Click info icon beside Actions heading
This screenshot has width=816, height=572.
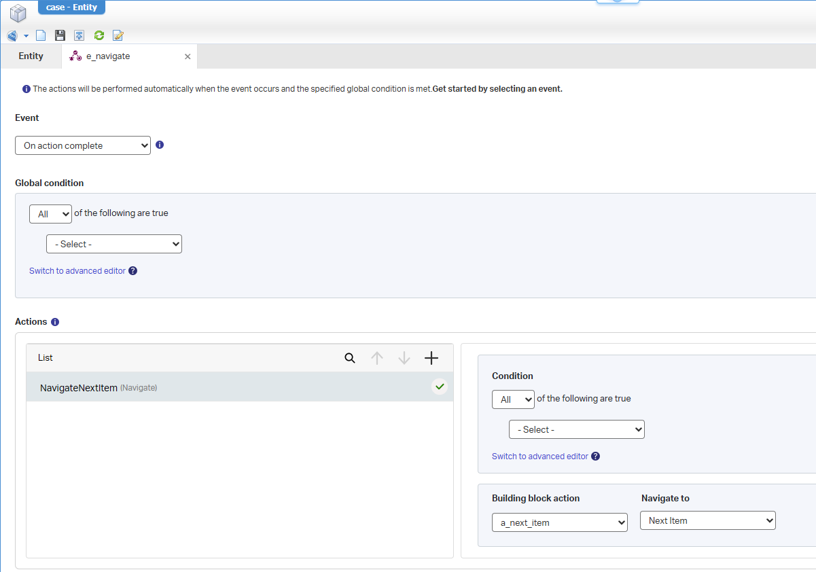click(x=55, y=322)
